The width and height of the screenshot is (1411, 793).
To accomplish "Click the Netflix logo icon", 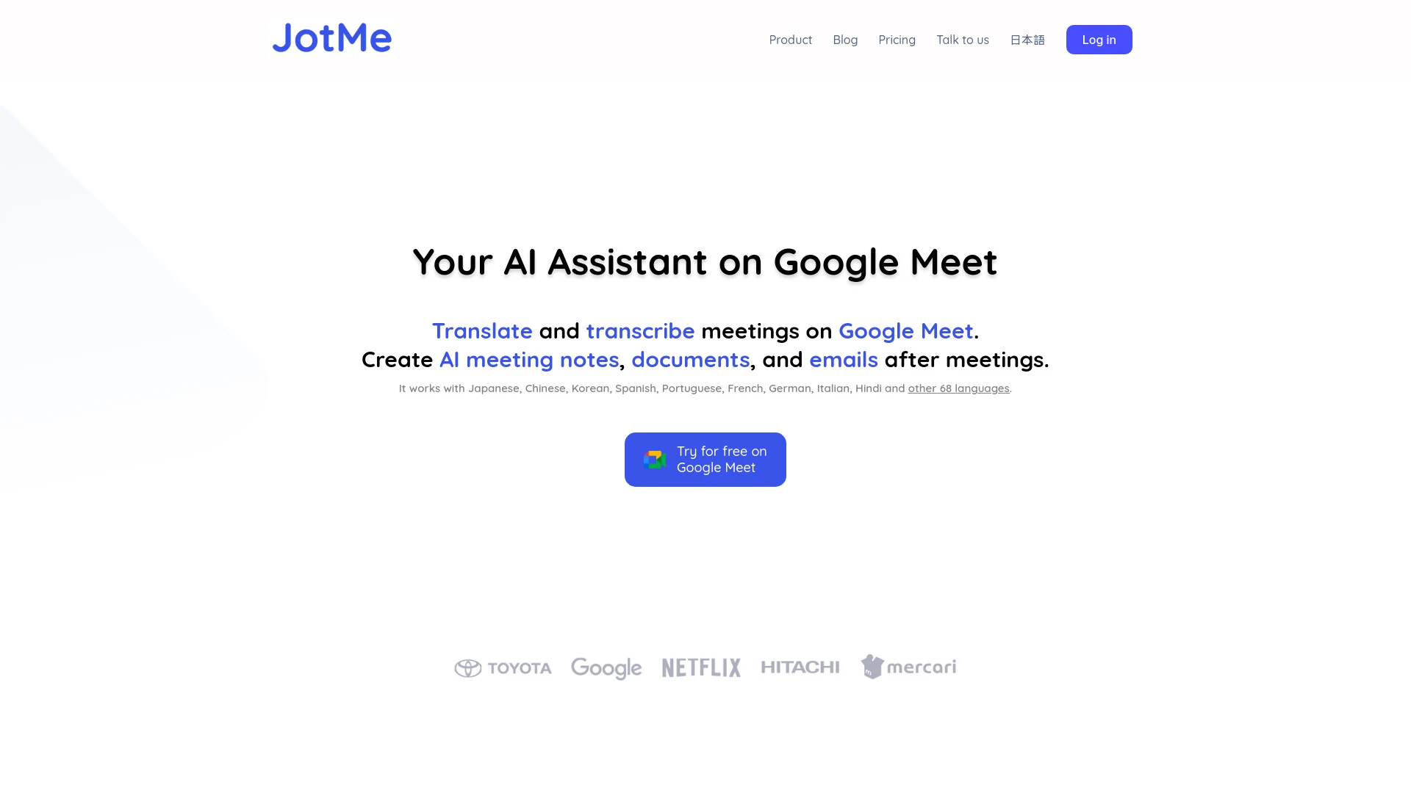I will pyautogui.click(x=700, y=667).
